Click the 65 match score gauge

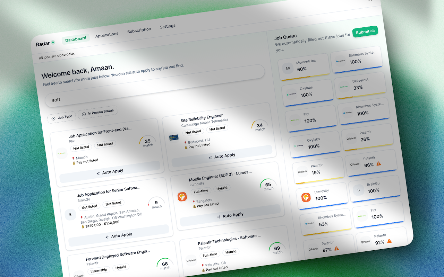(268, 186)
